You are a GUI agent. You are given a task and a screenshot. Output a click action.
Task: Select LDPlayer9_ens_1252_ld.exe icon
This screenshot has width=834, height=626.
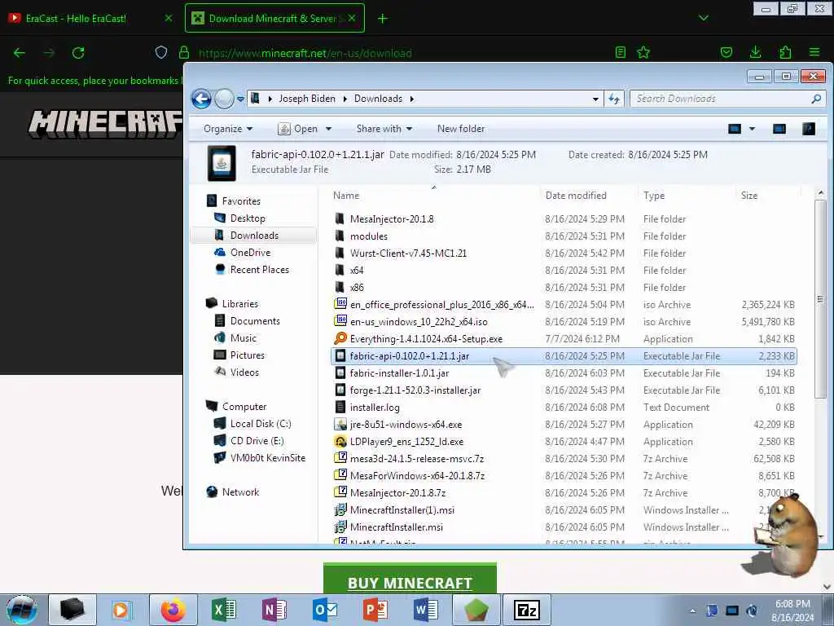point(340,441)
